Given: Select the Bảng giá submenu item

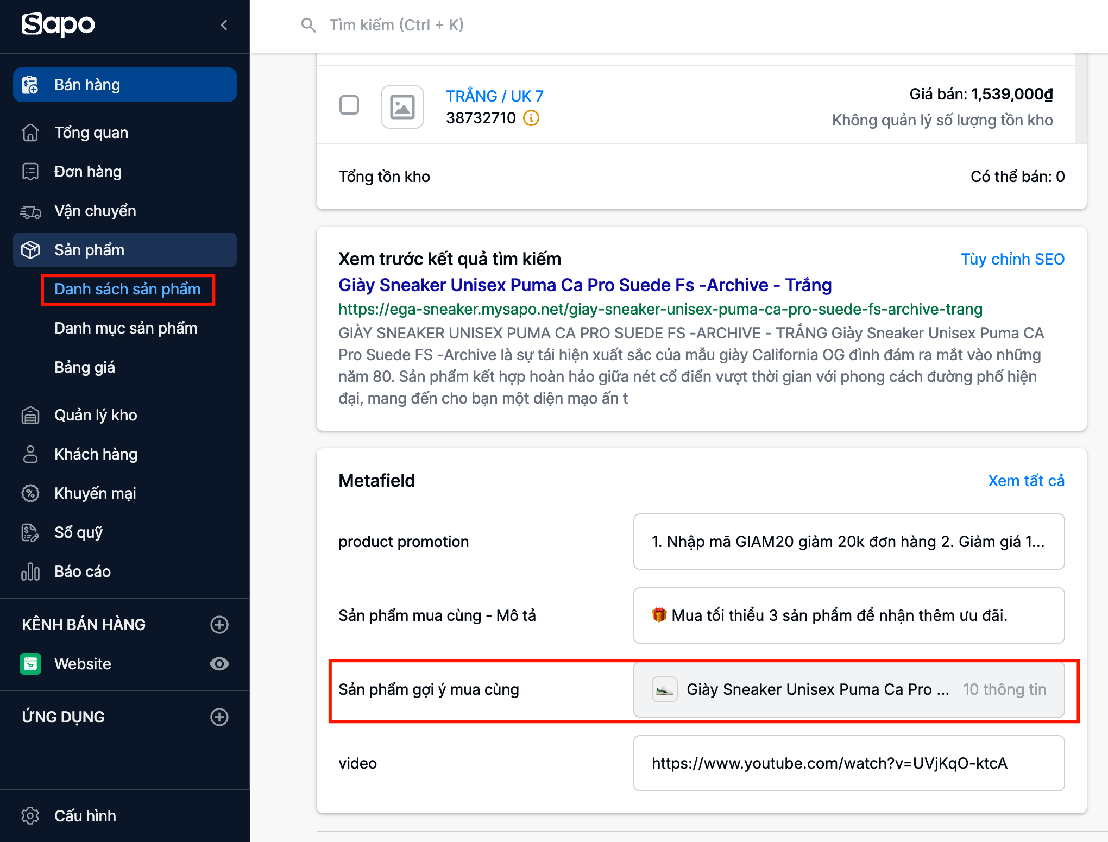Looking at the screenshot, I should click(85, 367).
